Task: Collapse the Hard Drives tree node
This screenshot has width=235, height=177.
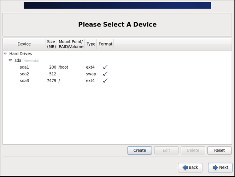Action: pos(5,53)
